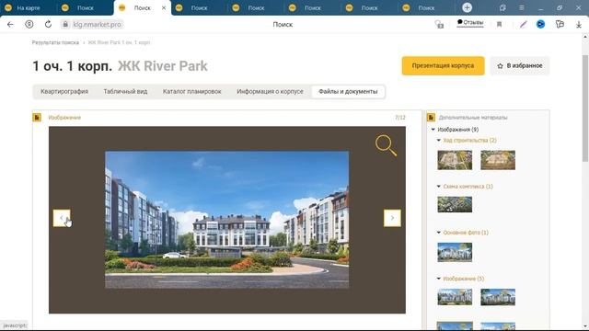Screen dimensions: 589x331
Task: Open first Ход строительства thumbnail
Action: [x=455, y=160]
